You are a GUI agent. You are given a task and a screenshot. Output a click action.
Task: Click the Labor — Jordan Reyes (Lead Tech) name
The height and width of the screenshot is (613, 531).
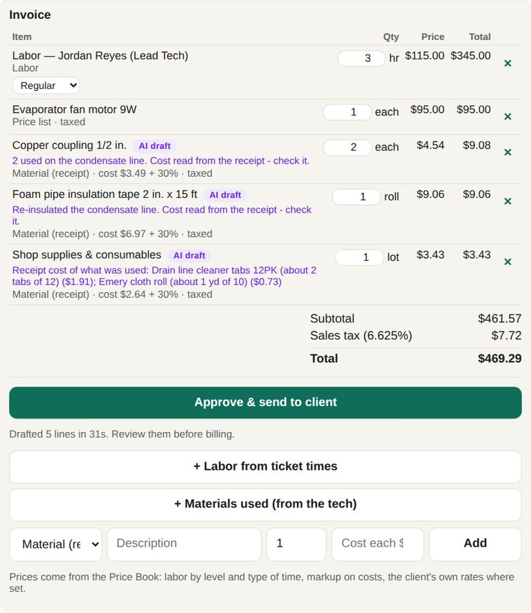coord(100,56)
